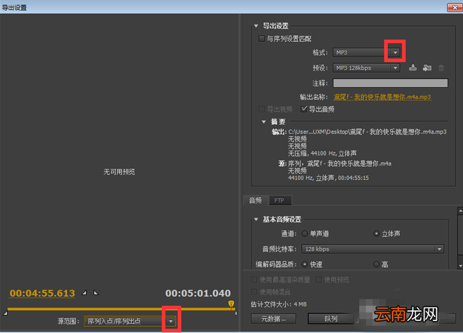
Task: Select the mono channel radio button
Action: tap(305, 233)
